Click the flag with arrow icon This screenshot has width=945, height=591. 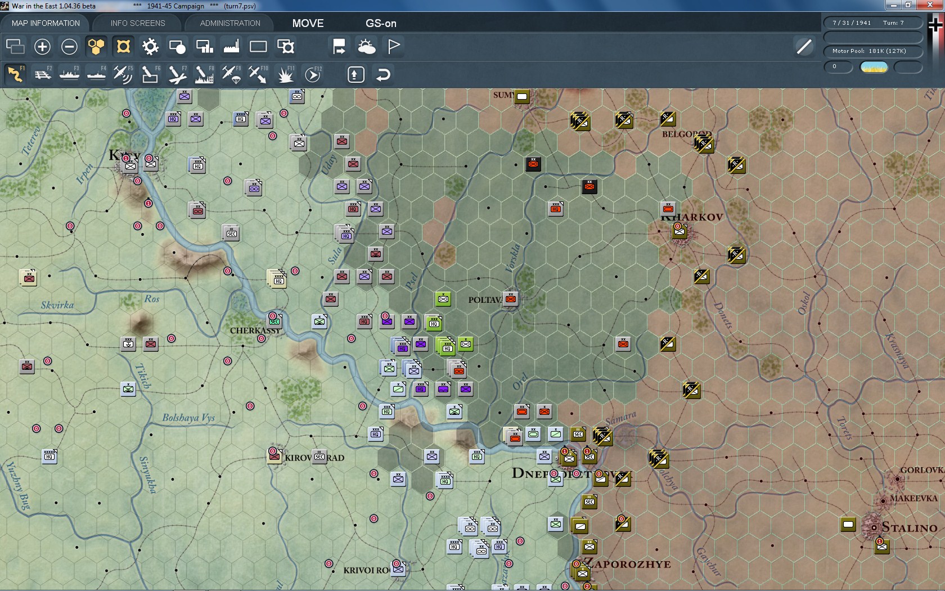(x=339, y=46)
